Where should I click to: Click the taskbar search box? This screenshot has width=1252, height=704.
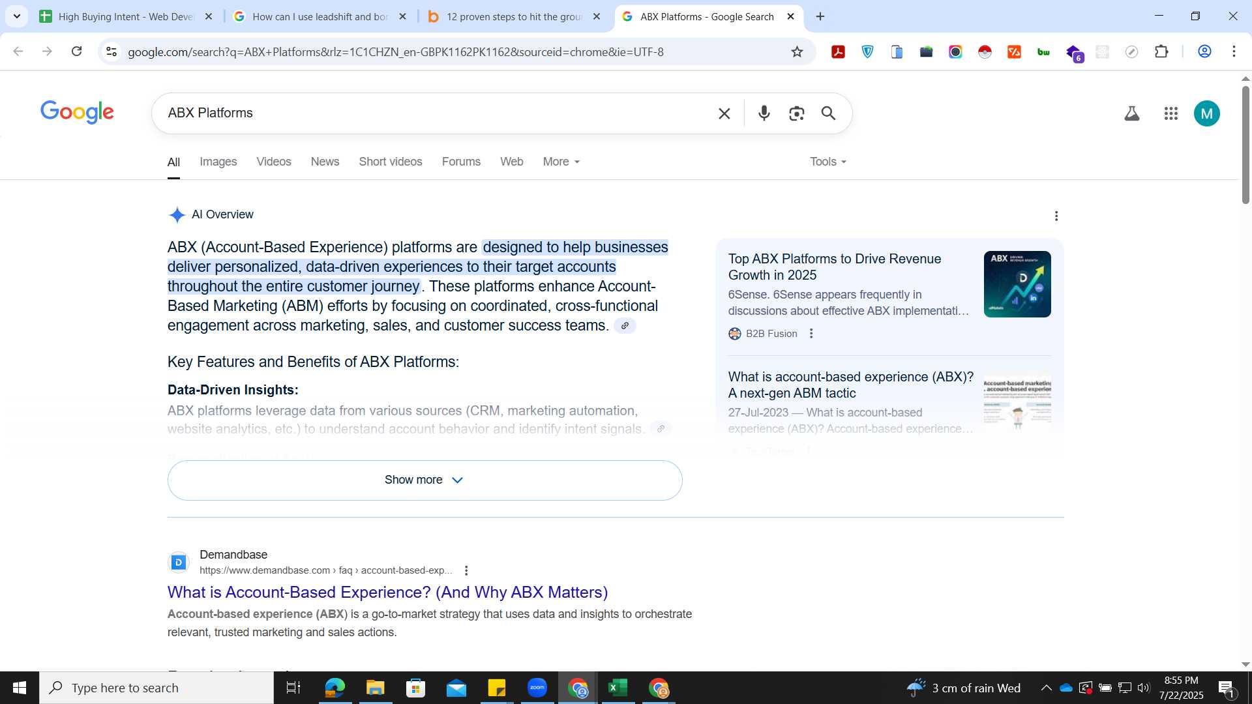click(x=156, y=688)
